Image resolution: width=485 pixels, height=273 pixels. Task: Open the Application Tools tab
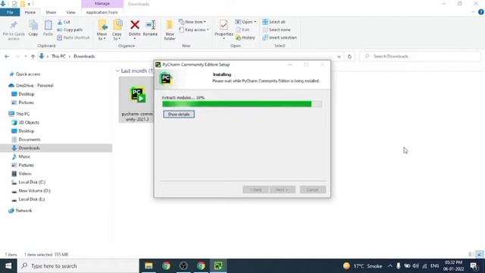pyautogui.click(x=102, y=12)
